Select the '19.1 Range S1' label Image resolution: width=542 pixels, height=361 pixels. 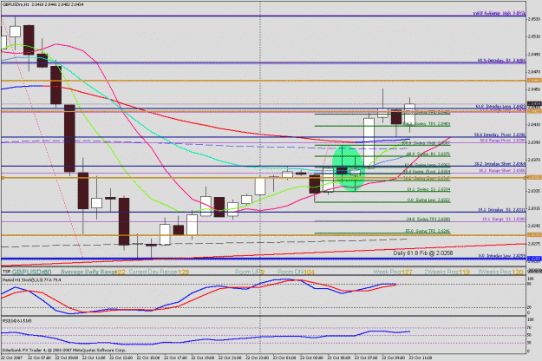pos(504,220)
